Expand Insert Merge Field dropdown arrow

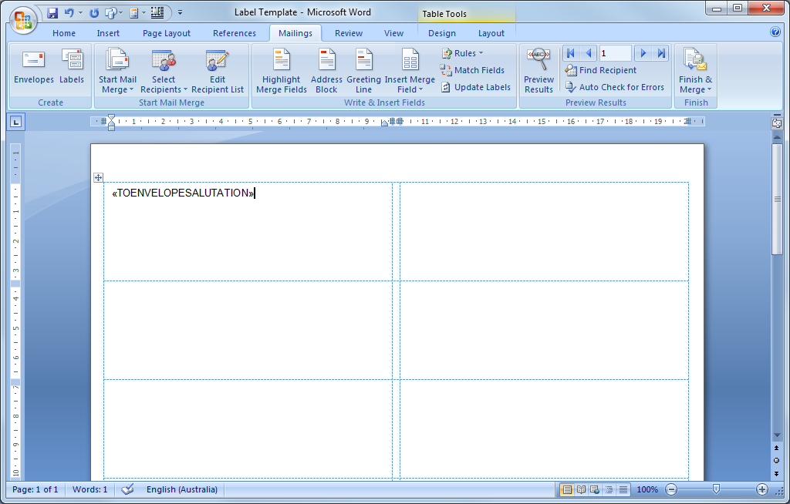click(x=420, y=89)
